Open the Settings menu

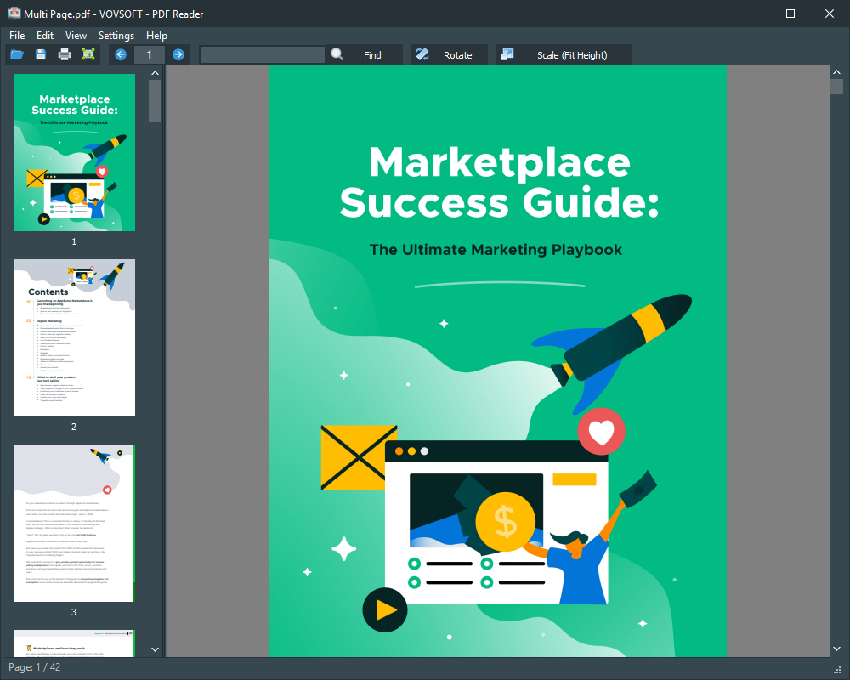[x=116, y=36]
